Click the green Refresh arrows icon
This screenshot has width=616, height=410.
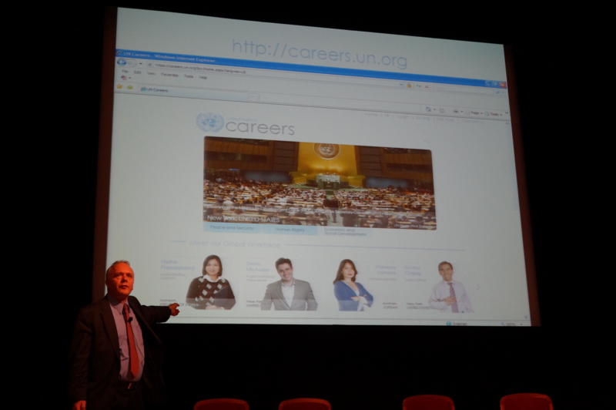click(418, 86)
